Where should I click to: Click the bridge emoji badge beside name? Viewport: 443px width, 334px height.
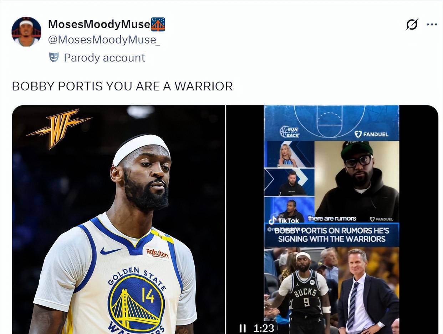[x=158, y=25]
